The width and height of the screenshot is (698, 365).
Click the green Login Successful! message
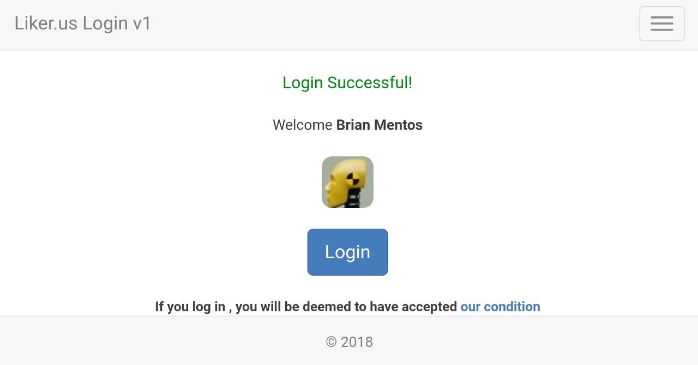pos(347,83)
